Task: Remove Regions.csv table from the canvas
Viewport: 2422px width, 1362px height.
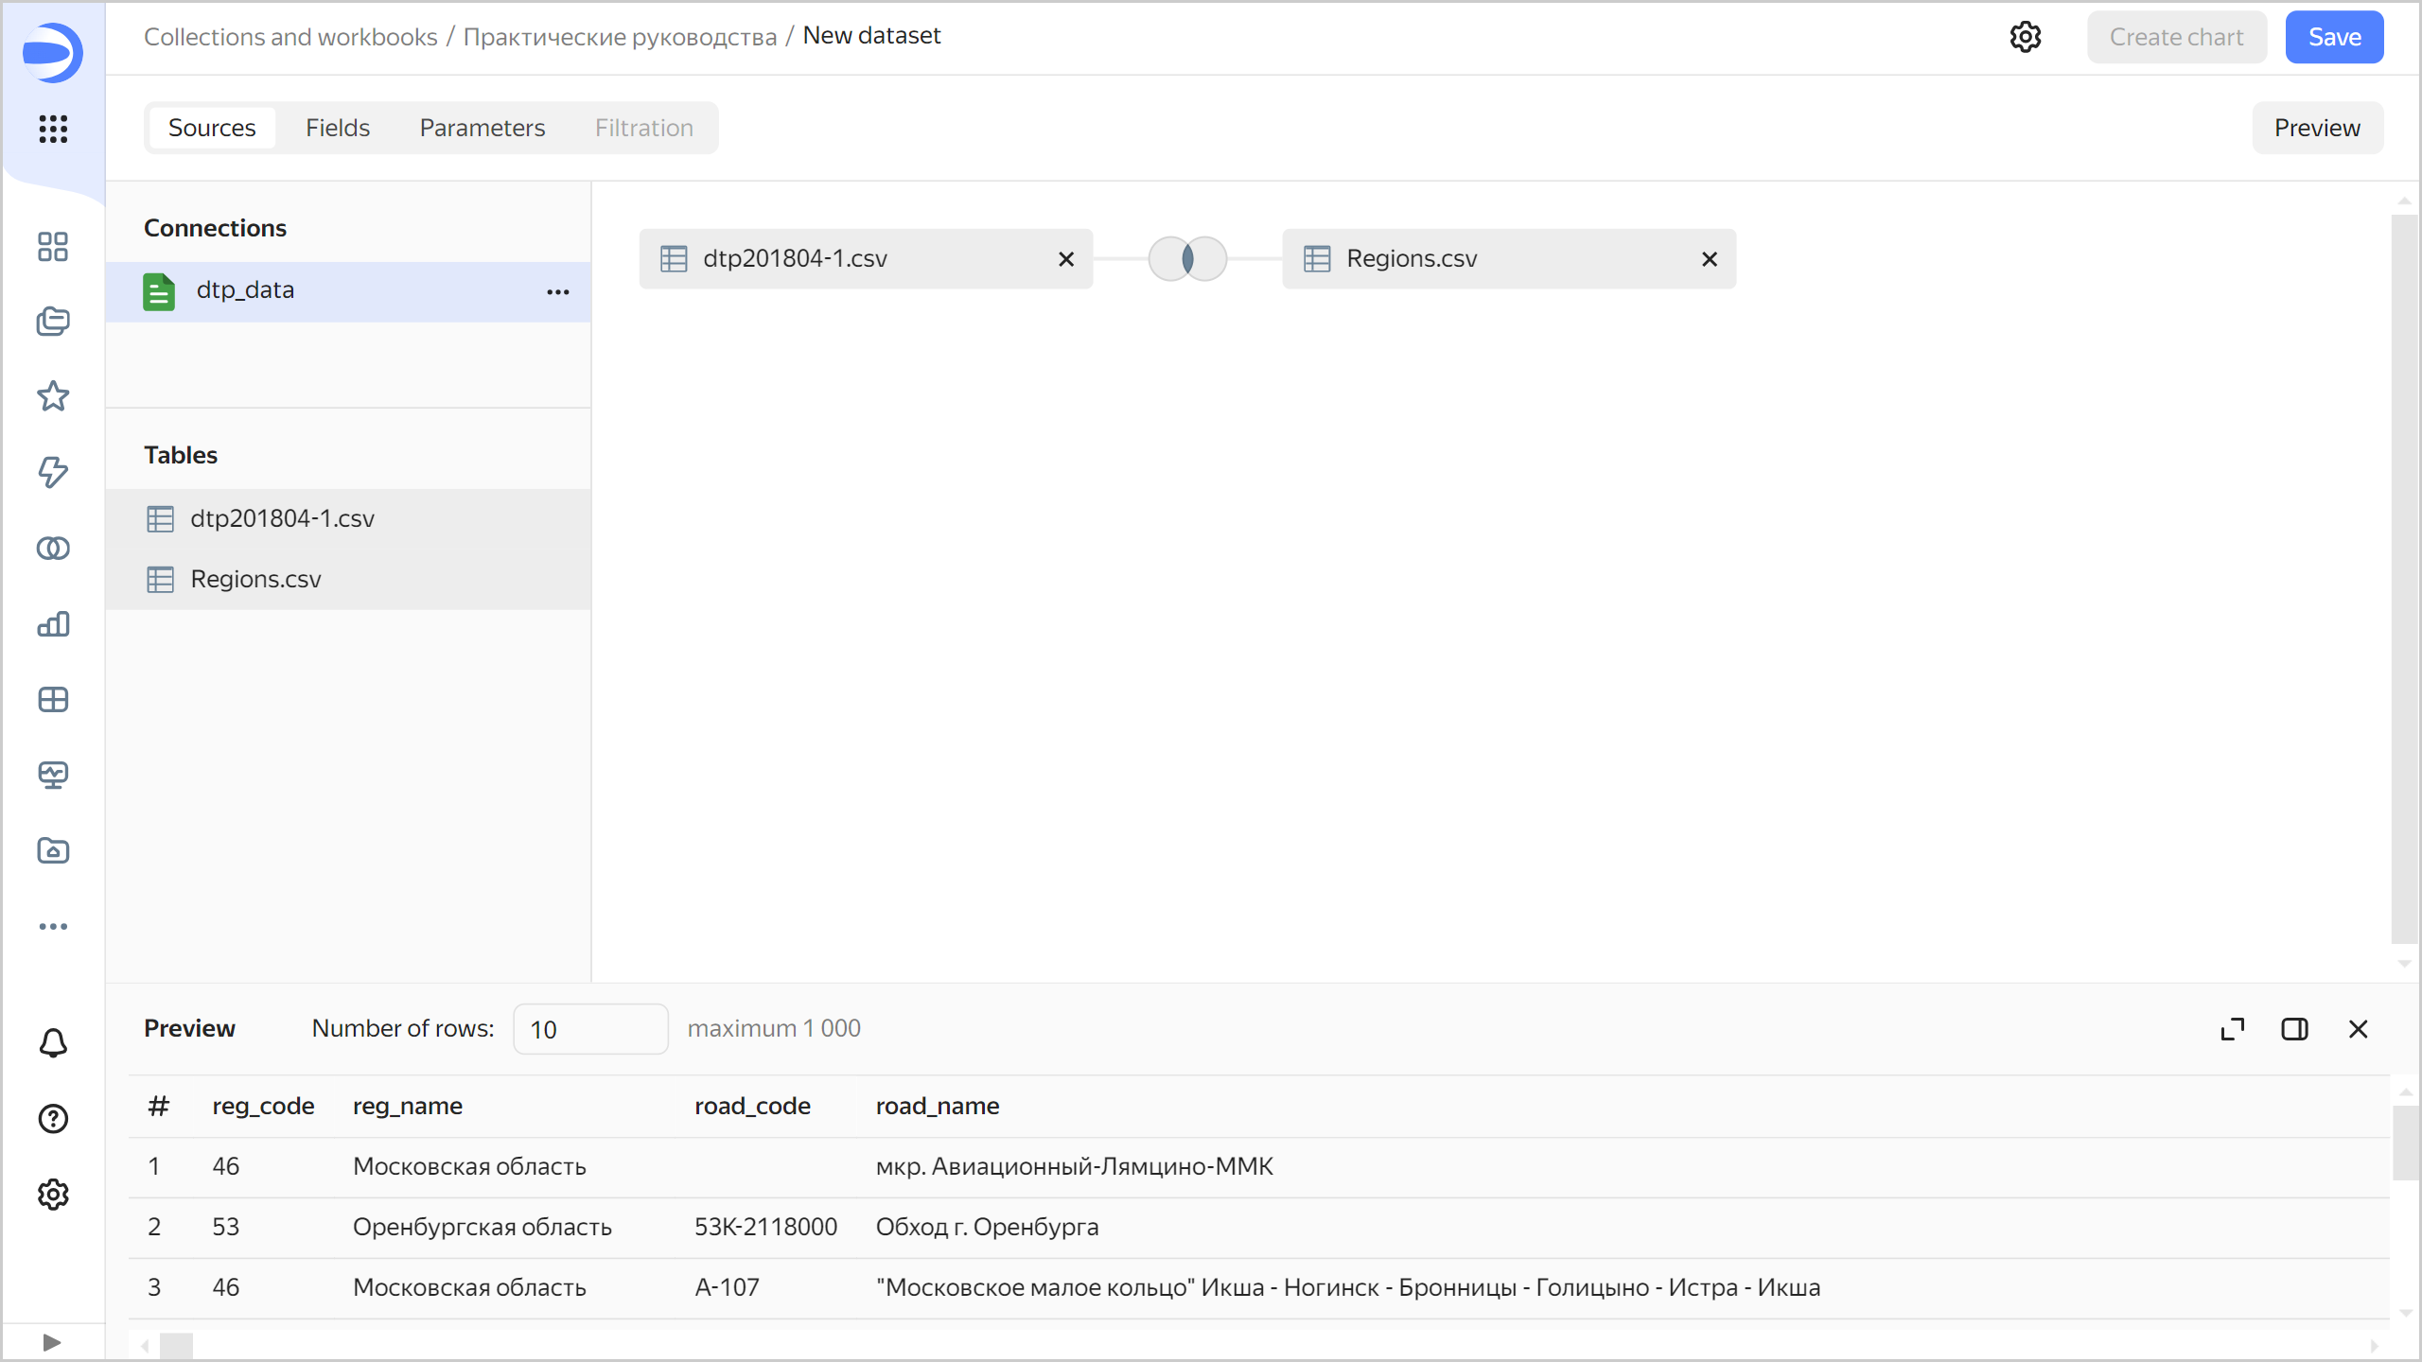Action: pos(1709,259)
